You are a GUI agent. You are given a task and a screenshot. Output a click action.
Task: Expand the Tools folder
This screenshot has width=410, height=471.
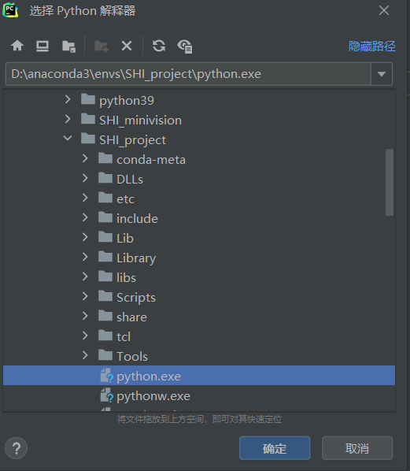(x=85, y=355)
